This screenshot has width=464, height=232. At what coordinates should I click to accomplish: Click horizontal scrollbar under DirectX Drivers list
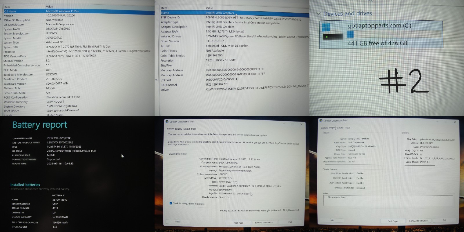coord(420,165)
